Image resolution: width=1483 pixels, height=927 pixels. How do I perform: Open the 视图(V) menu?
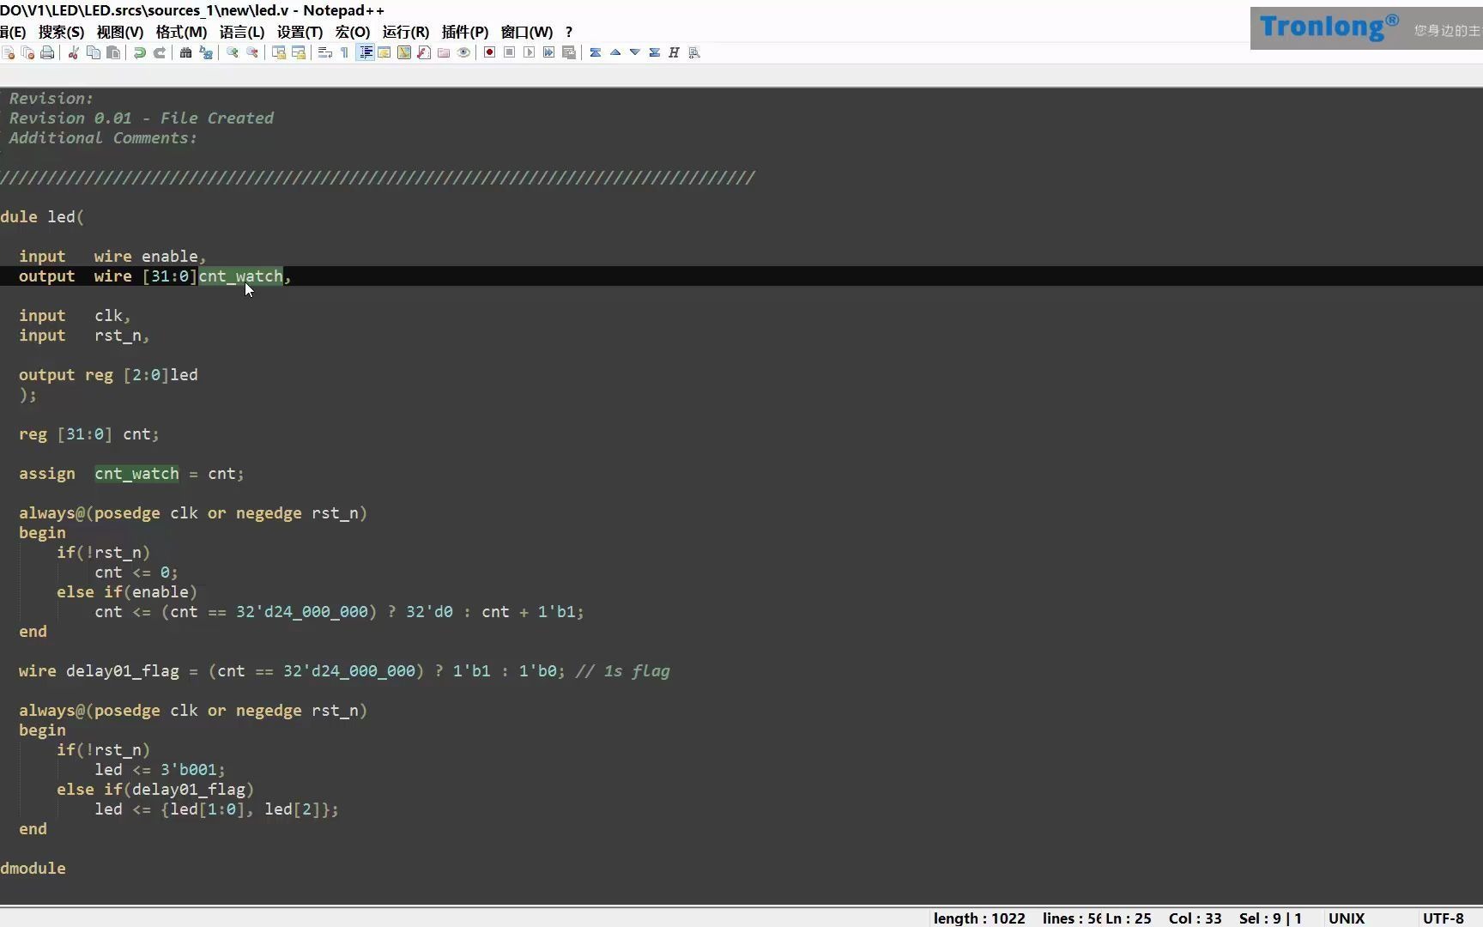coord(120,32)
